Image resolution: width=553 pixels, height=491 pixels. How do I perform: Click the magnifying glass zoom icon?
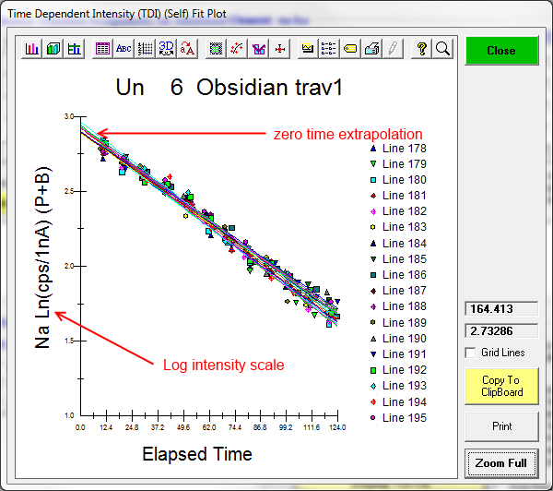tap(442, 49)
